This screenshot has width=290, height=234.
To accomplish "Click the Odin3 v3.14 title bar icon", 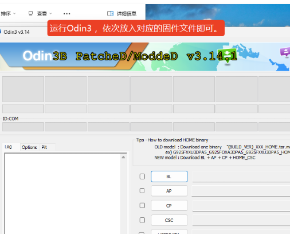I will pos(1,32).
